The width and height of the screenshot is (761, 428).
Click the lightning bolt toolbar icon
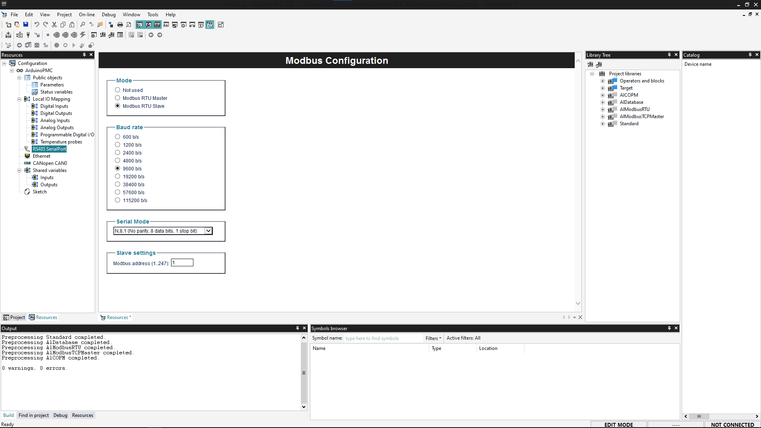(x=83, y=35)
